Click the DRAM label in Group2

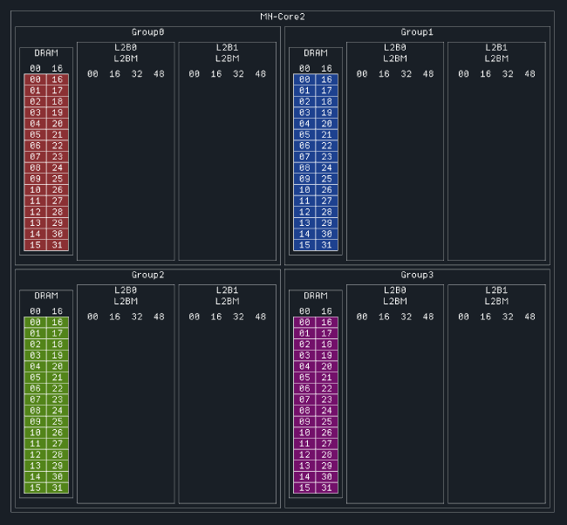click(46, 296)
